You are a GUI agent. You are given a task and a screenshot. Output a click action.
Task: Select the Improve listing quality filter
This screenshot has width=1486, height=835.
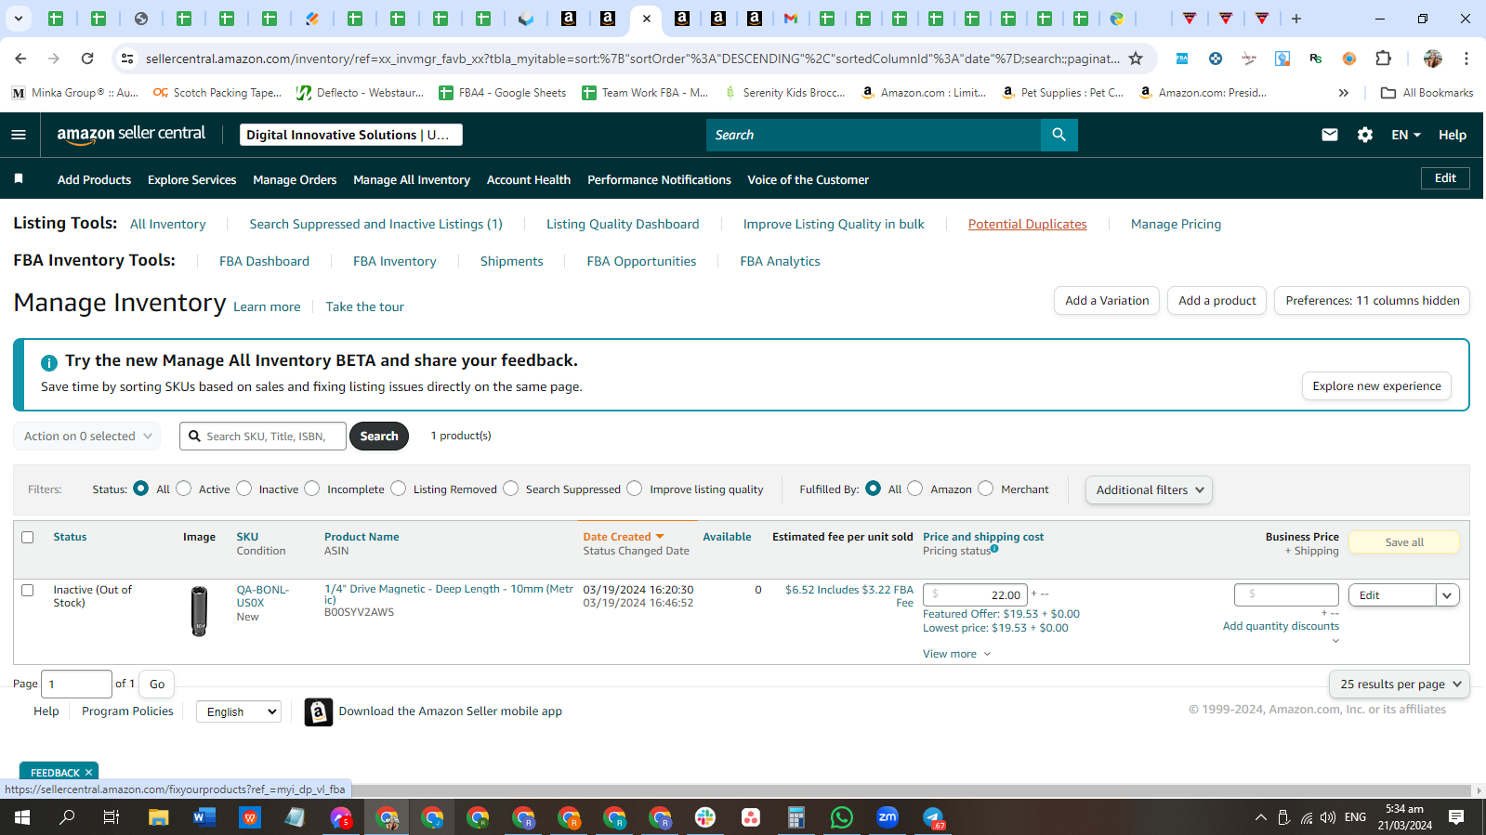pos(635,489)
